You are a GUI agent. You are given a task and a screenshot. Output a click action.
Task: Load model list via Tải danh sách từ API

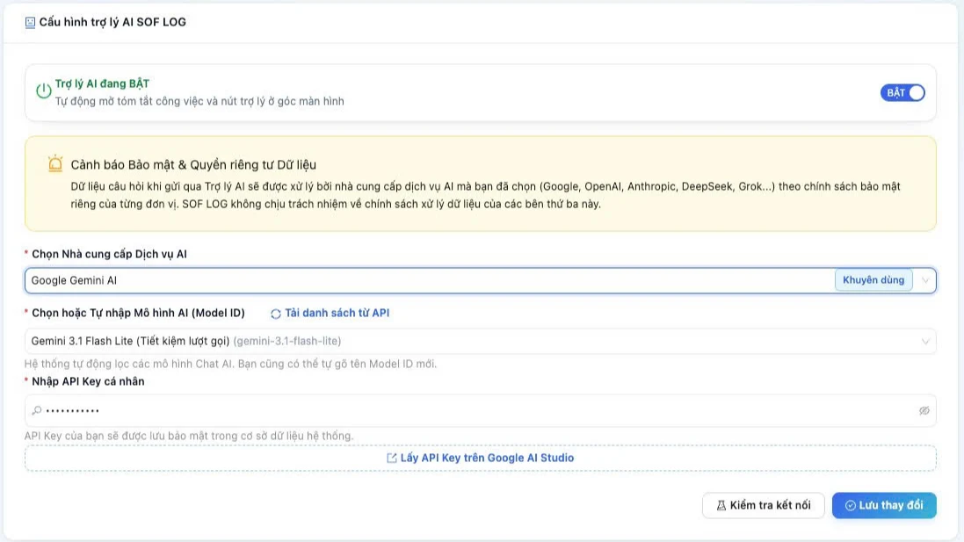tap(330, 314)
